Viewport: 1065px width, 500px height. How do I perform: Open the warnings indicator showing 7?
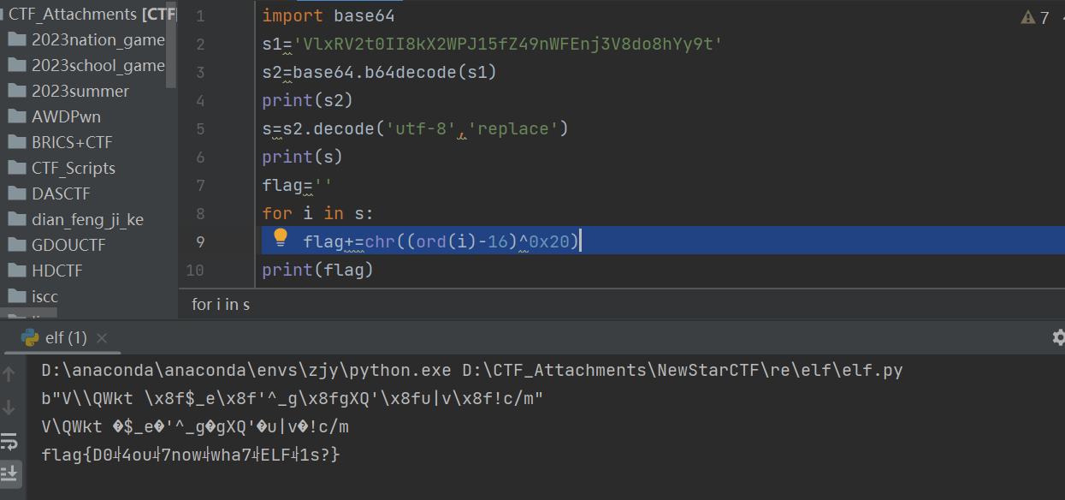(1035, 18)
